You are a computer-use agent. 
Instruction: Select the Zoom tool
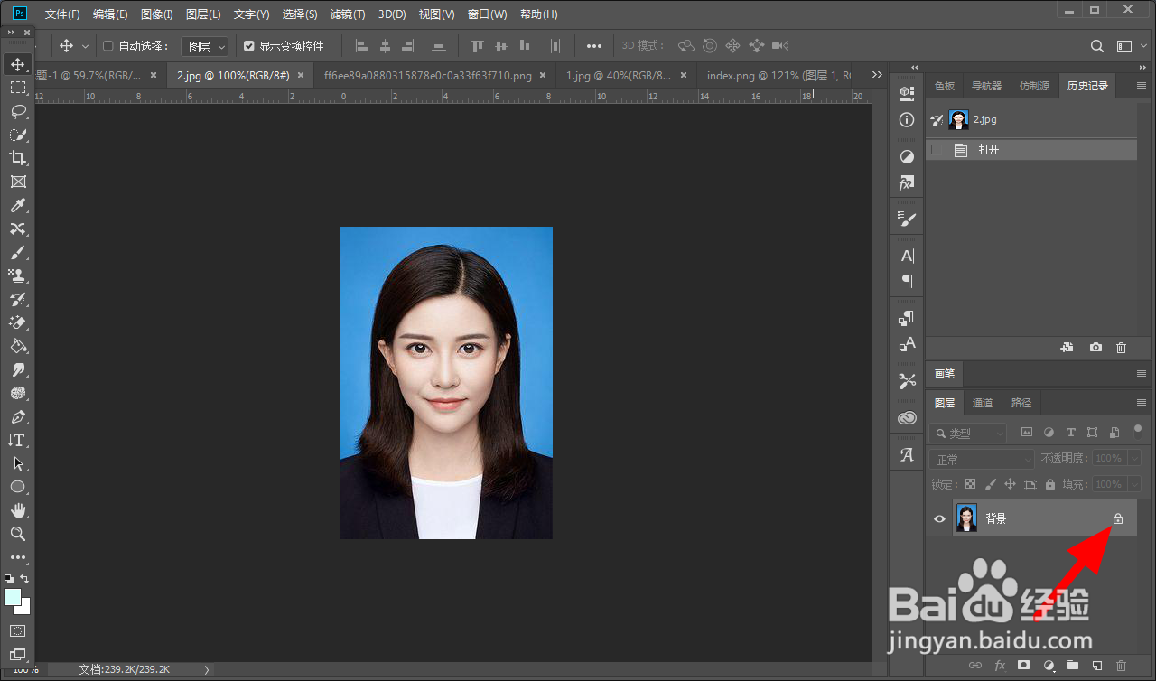tap(17, 534)
